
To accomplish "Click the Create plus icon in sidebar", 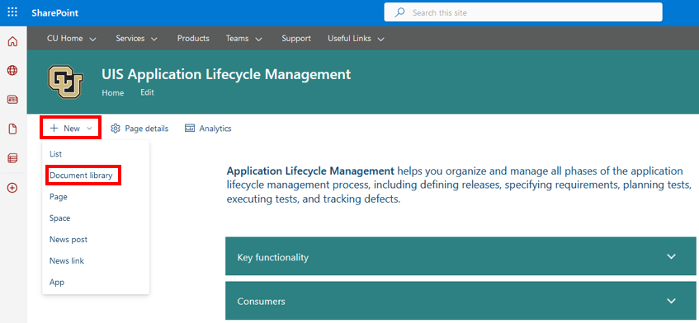I will 12,188.
